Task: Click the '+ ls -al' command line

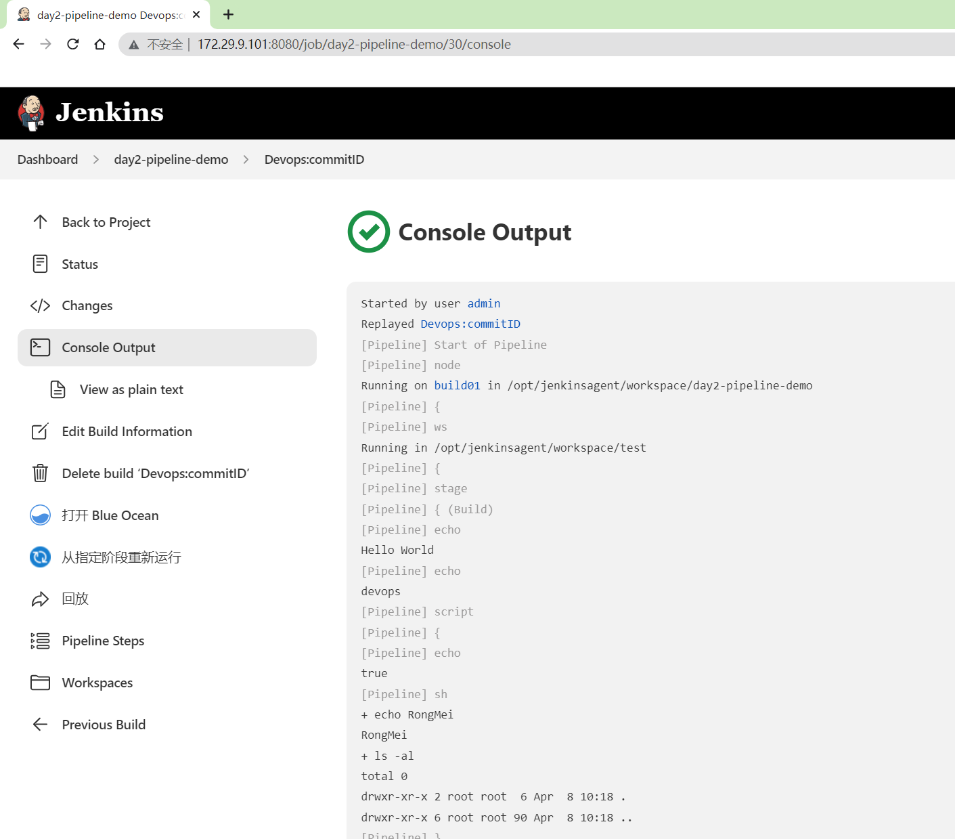Action: pos(387,756)
